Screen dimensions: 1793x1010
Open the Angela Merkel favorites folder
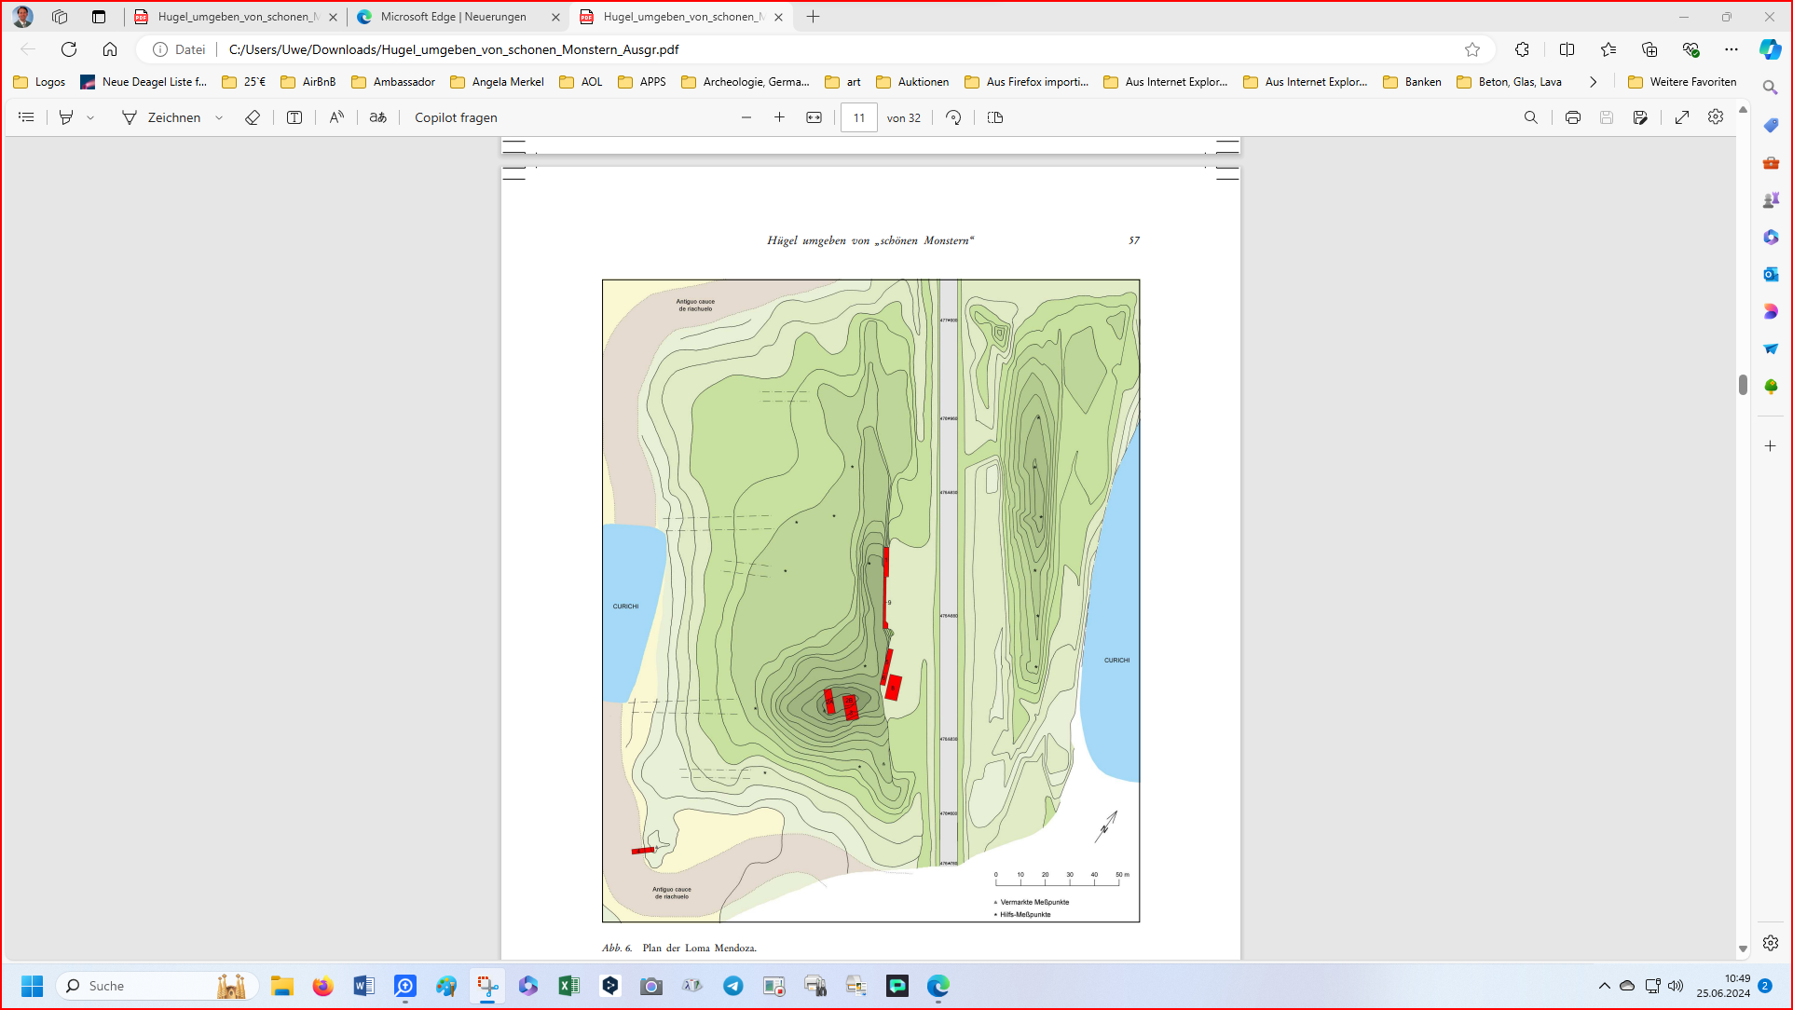pyautogui.click(x=497, y=82)
